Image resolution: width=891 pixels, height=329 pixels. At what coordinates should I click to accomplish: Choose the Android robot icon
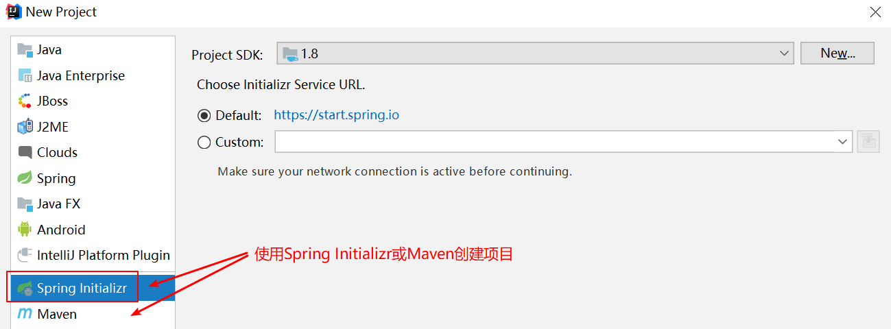pyautogui.click(x=25, y=230)
